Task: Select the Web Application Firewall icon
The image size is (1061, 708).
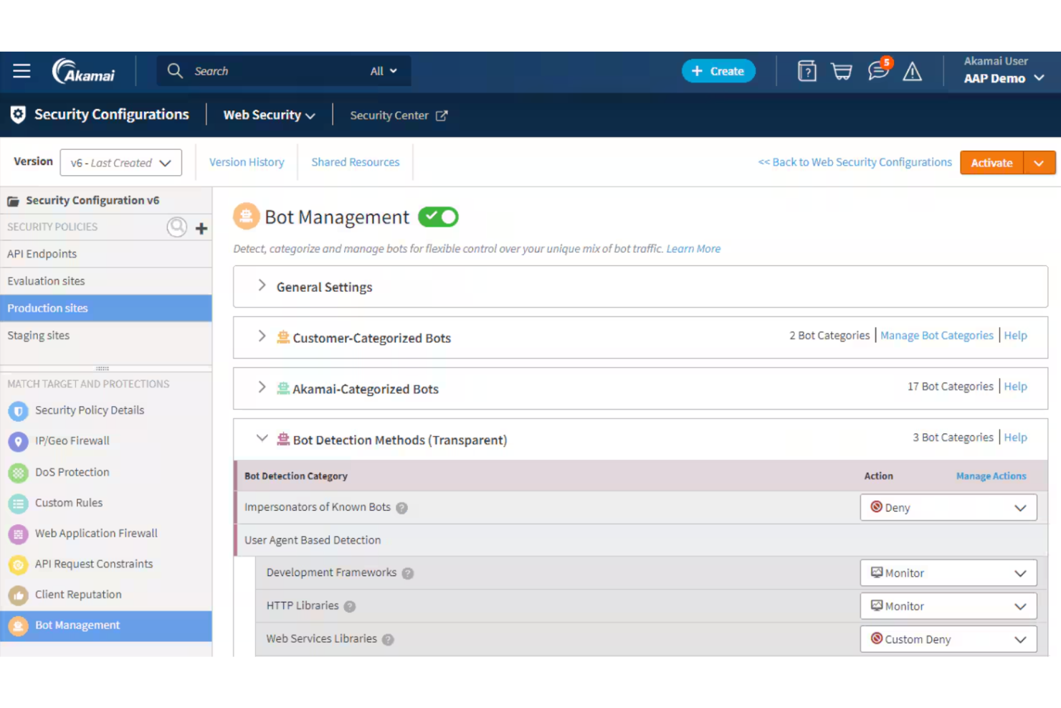Action: (x=18, y=534)
